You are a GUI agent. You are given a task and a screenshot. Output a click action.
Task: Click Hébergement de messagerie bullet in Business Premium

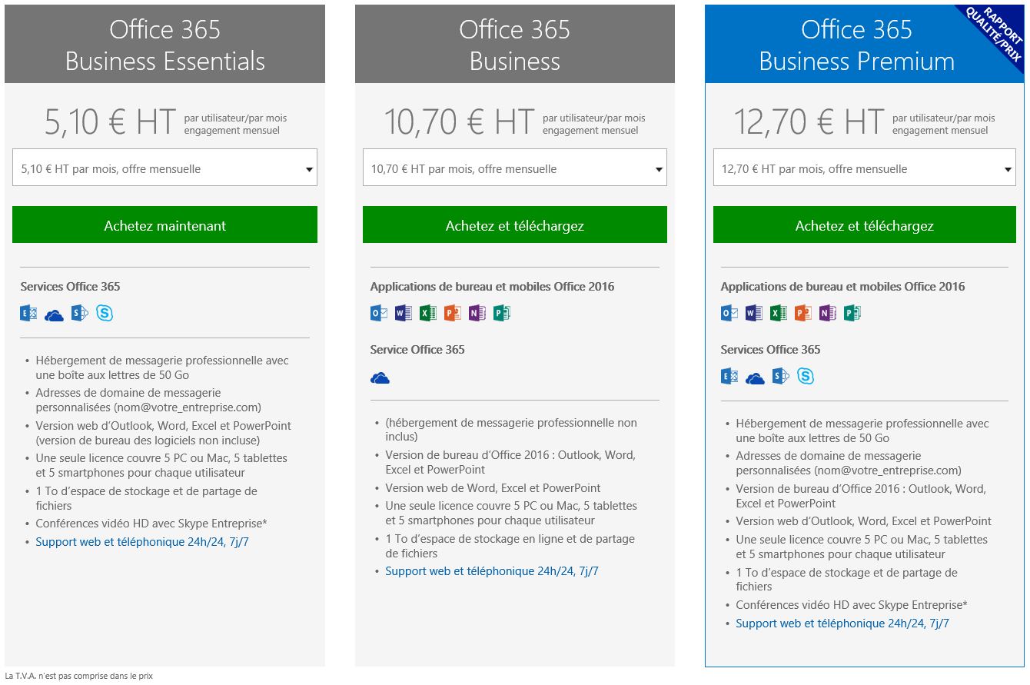tap(862, 431)
